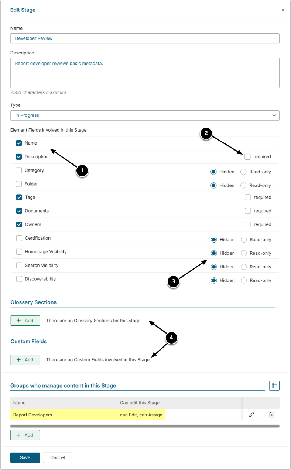The height and width of the screenshot is (470, 291).
Task: Enable the Category element field checkbox
Action: tap(19, 170)
